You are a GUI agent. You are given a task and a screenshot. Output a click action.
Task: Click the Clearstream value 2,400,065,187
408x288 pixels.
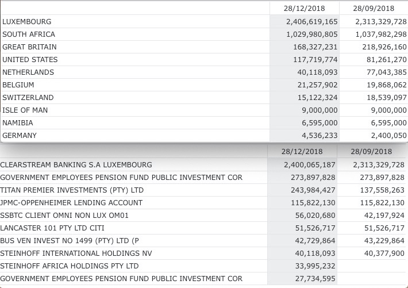(309, 165)
